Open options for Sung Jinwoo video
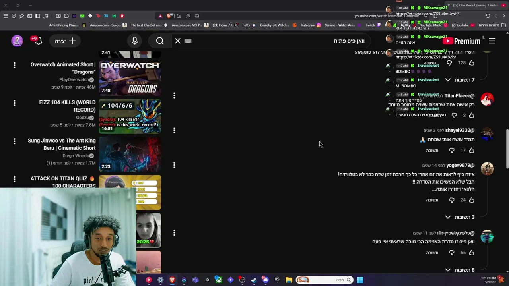Screen dimensions: 509x286 point(14,141)
